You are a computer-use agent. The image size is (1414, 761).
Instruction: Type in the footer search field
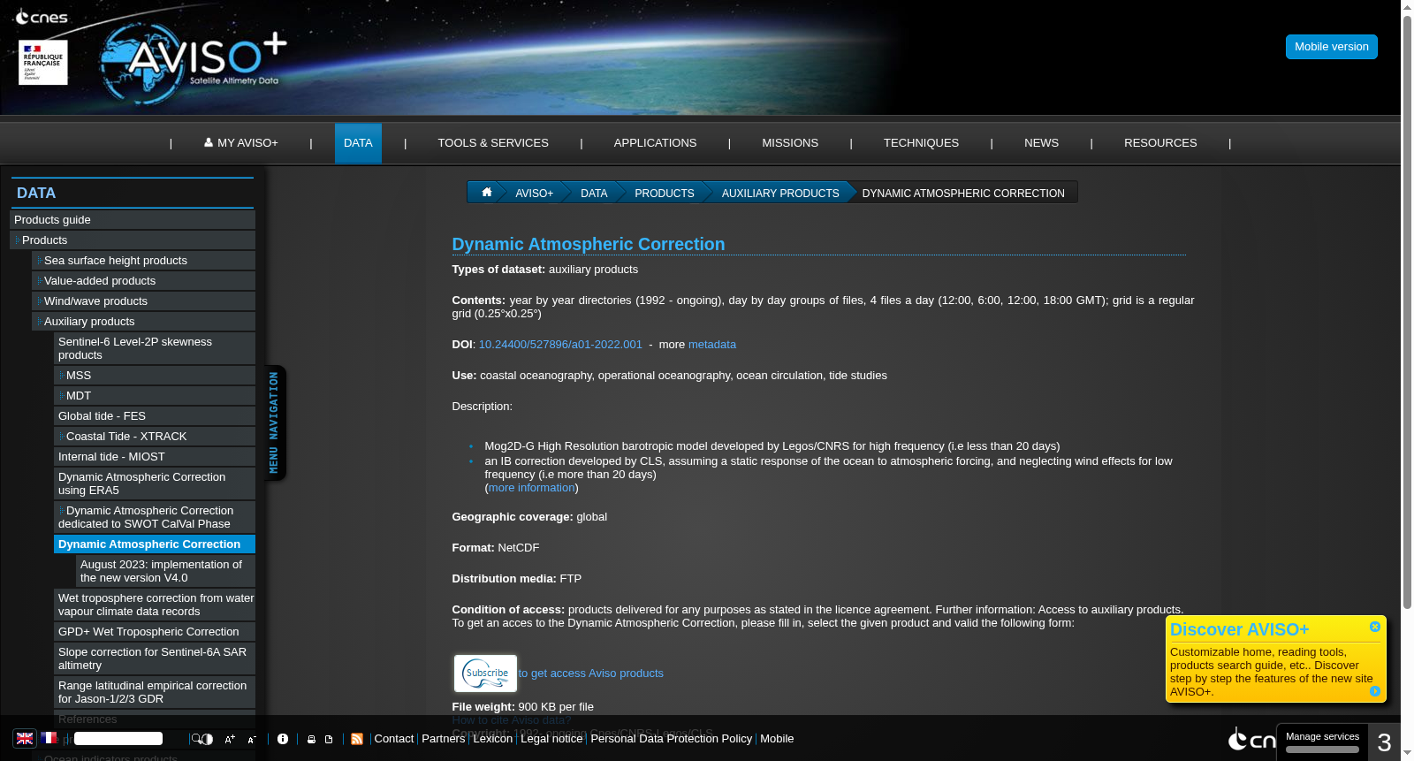118,738
